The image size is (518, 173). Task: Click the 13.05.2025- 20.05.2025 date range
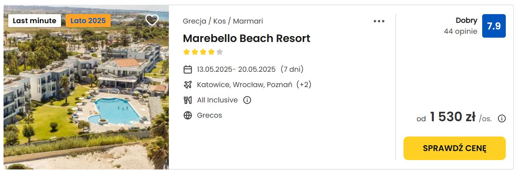(x=236, y=69)
